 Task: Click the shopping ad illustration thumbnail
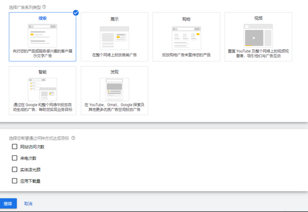(x=186, y=38)
